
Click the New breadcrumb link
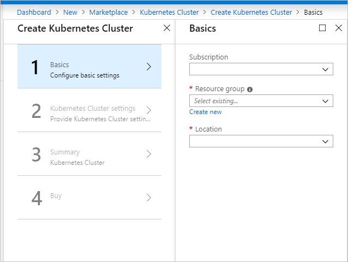tap(70, 12)
